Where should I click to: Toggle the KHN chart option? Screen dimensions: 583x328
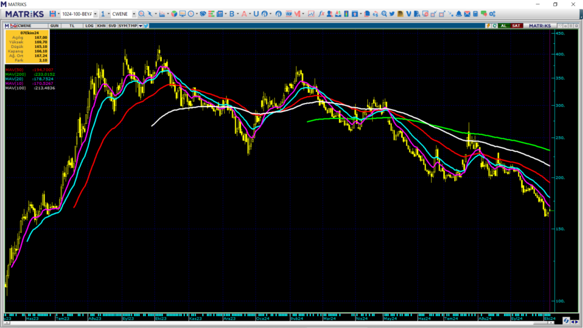(101, 26)
